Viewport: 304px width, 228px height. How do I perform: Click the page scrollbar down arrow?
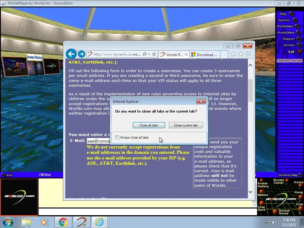(250, 192)
